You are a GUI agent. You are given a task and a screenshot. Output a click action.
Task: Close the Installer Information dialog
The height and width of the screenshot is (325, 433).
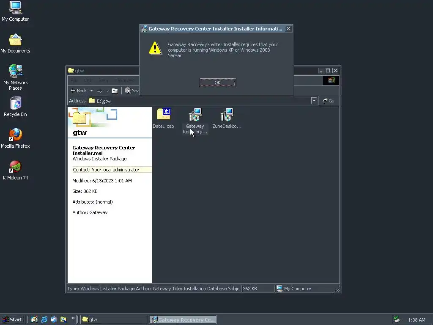tap(288, 29)
